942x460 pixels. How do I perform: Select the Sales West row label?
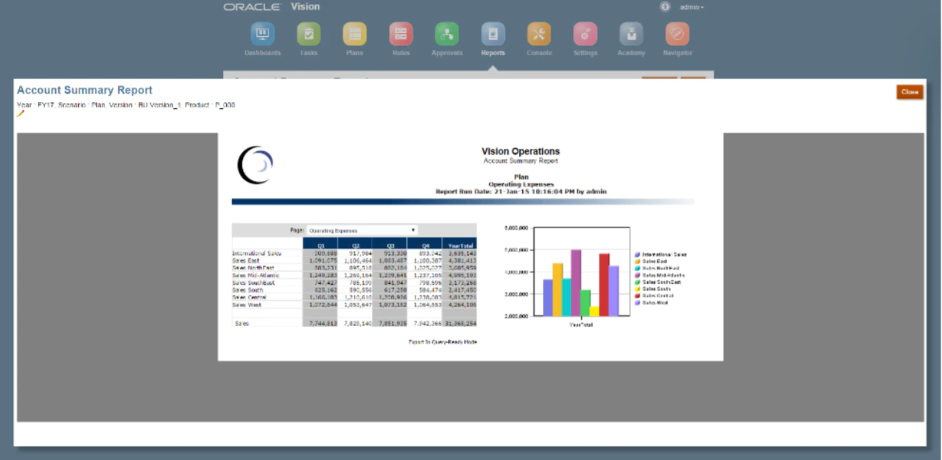(247, 304)
